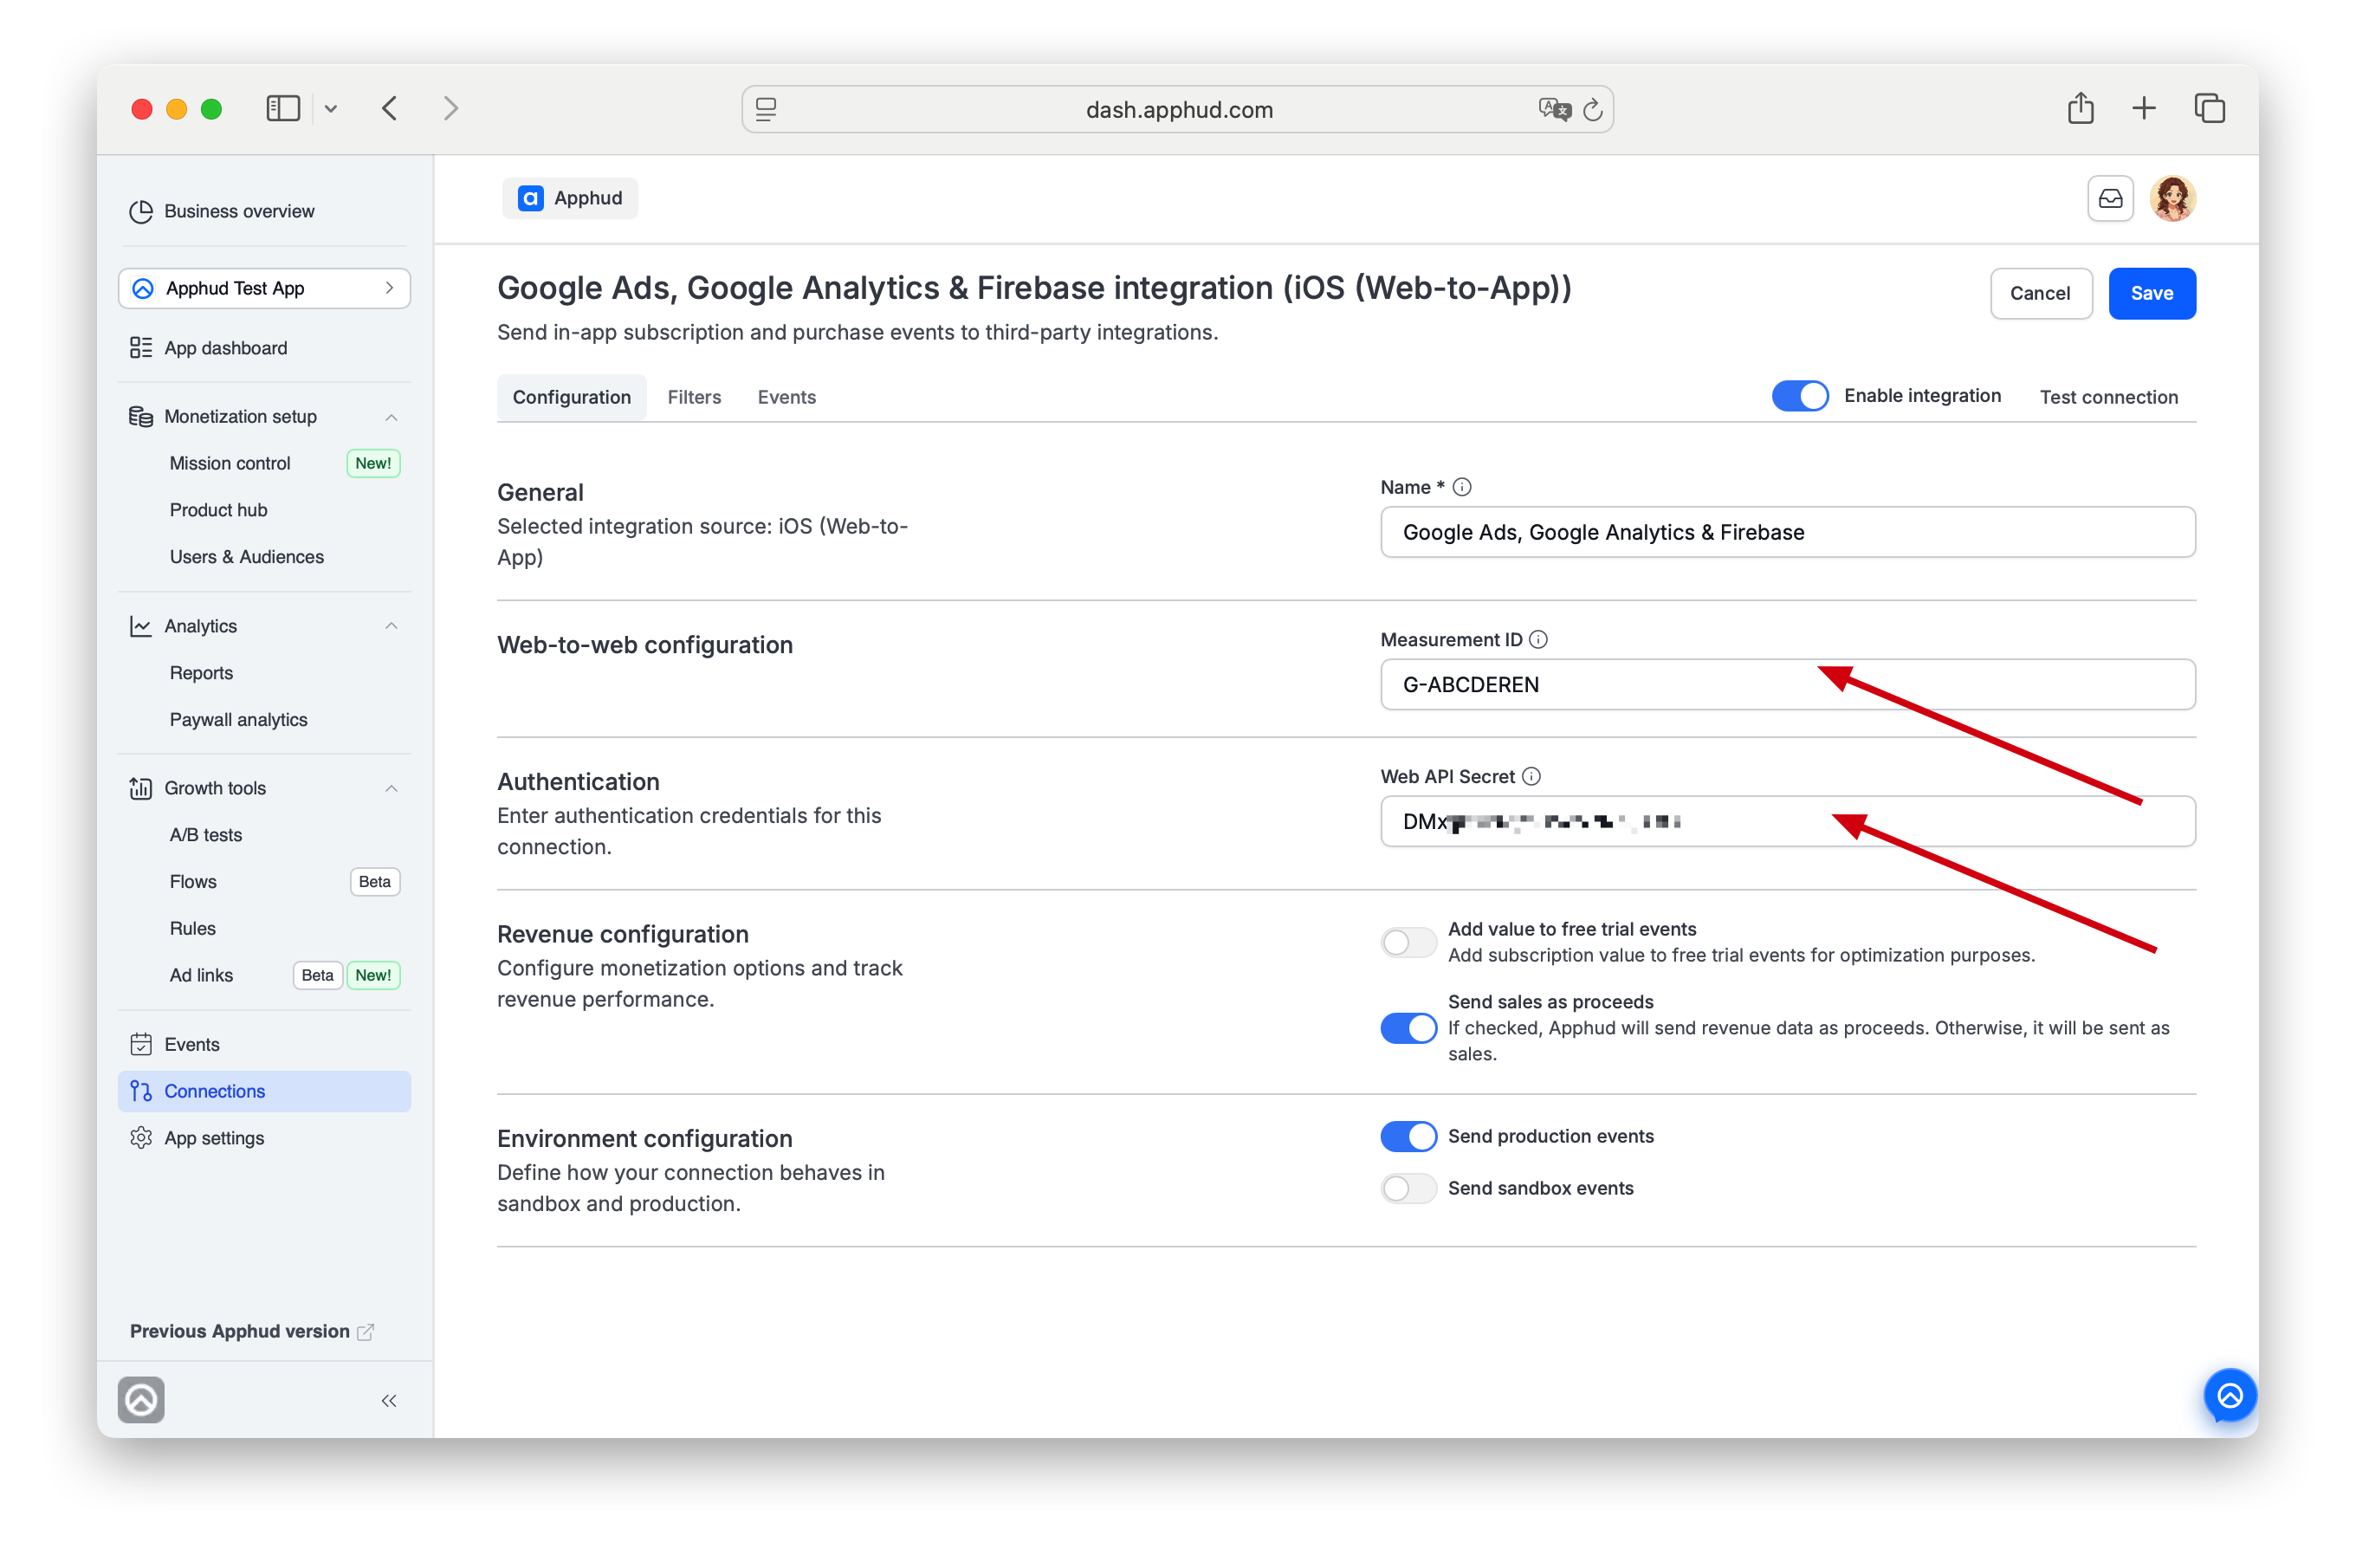Click the dash.apphud.com address field

coord(1177,109)
